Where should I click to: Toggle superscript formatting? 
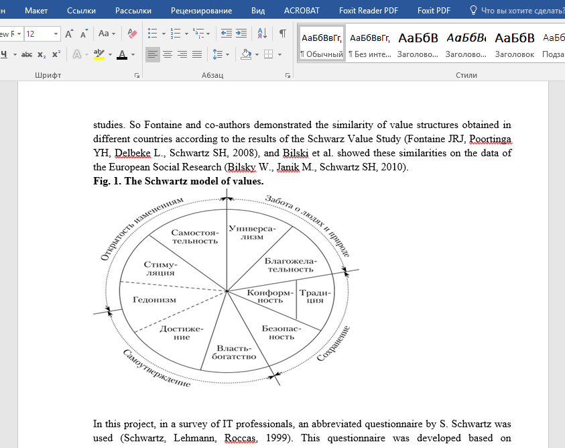[56, 54]
